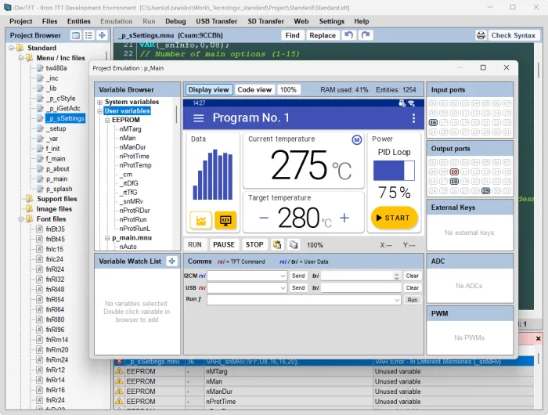Open the three-dot overflow menu beside Program No. 1
Viewport: 548px width, 415px height.
(413, 118)
